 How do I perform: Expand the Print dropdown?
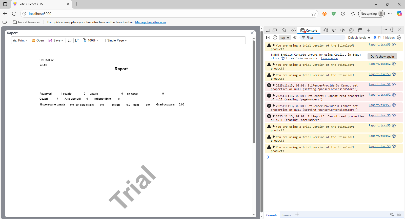(x=21, y=40)
